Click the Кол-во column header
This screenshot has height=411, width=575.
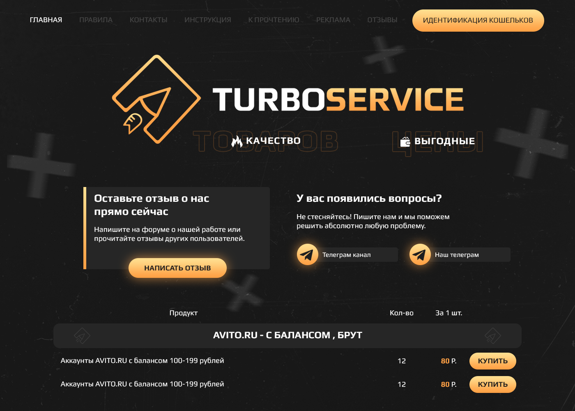point(402,313)
